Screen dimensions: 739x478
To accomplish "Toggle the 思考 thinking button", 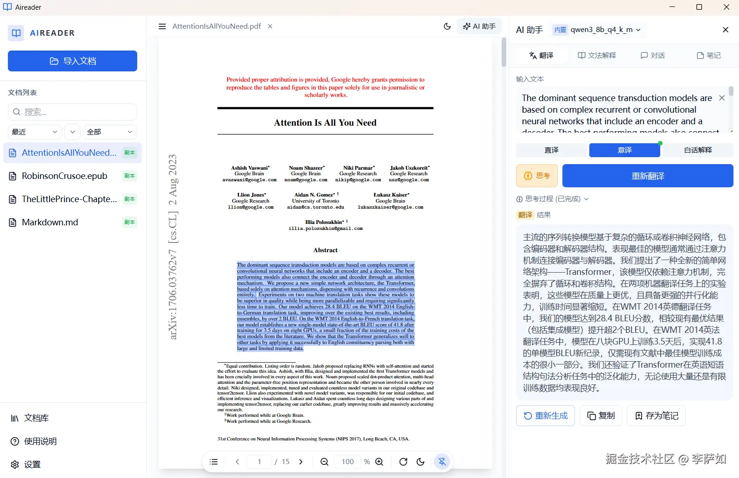I will click(537, 176).
